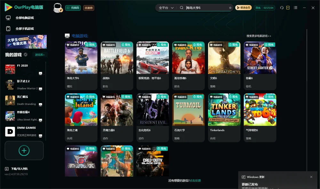Image resolution: width=320 pixels, height=189 pixels.
Task: Click the PC icon on the 死亡搁浅 row
Action: pyautogui.click(x=40, y=105)
